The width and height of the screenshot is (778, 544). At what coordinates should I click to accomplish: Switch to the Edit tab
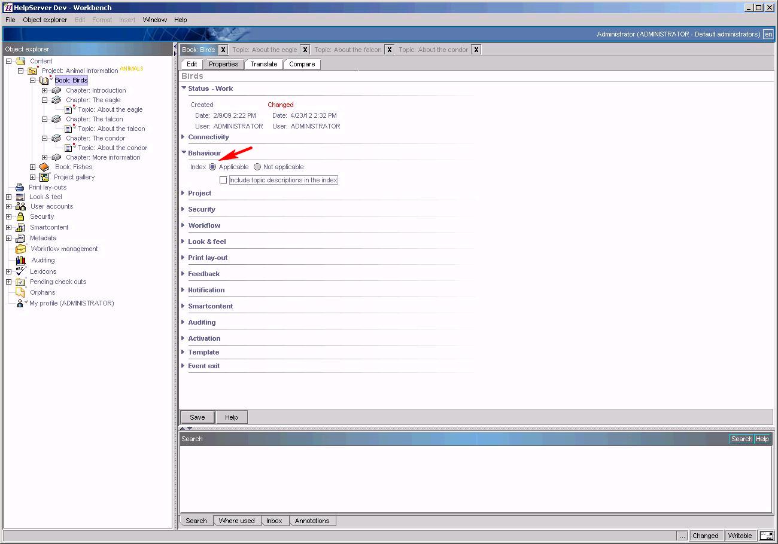point(192,64)
